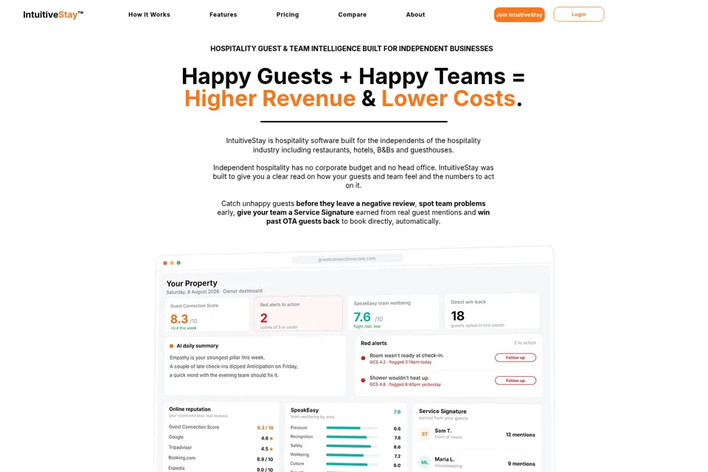
Task: Click the Recognition wellbeing bar
Action: (353, 437)
